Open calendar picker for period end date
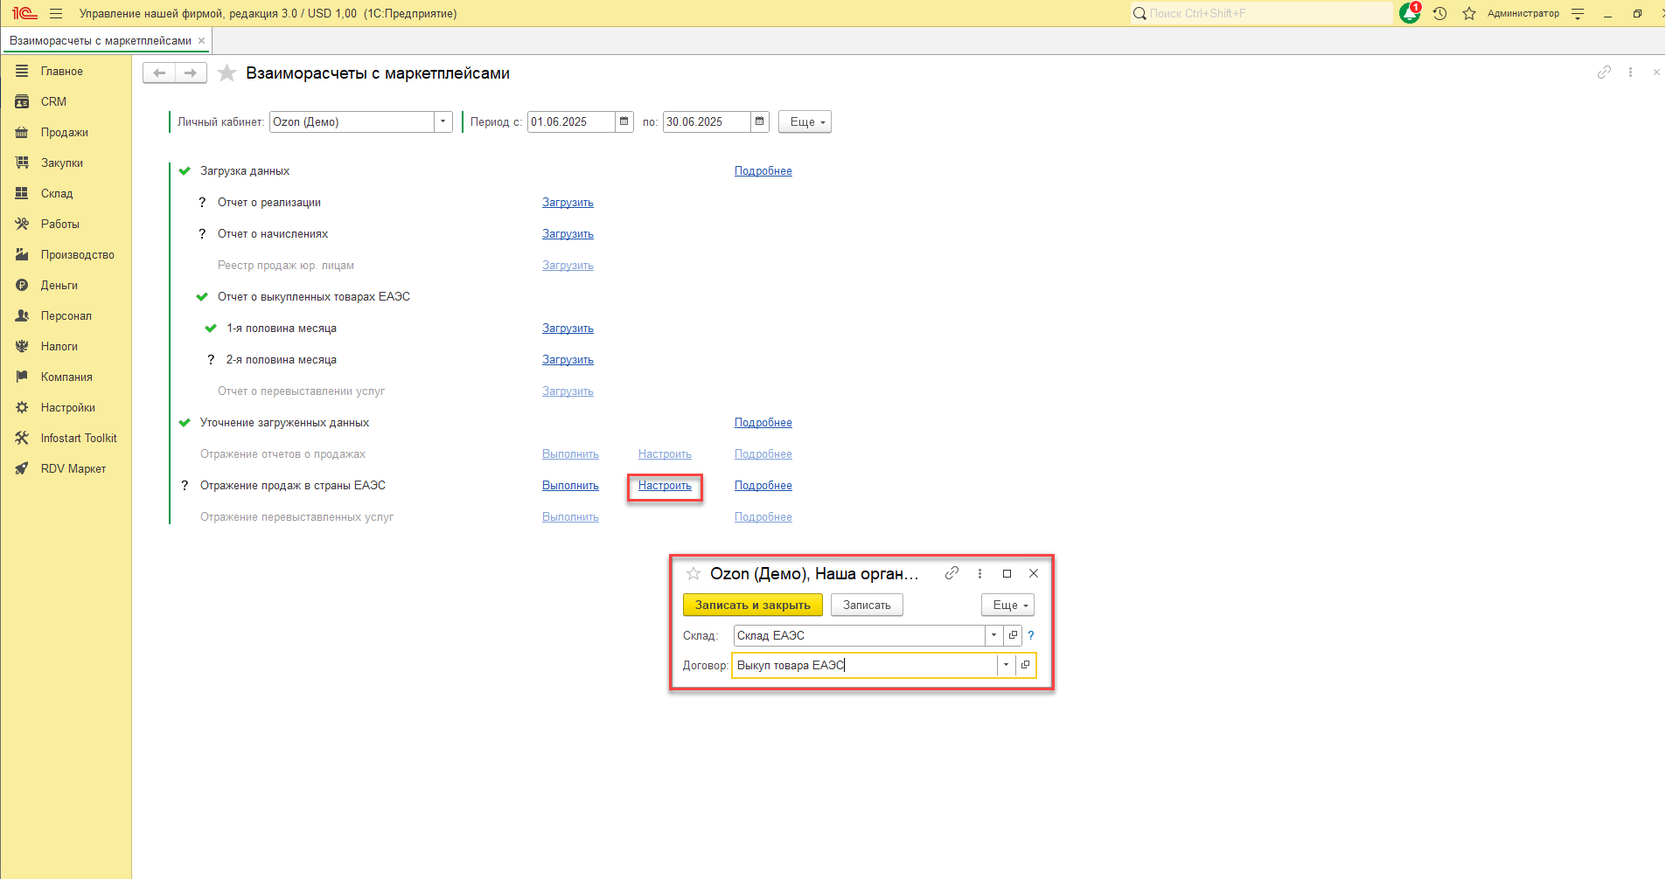Viewport: 1666px width, 879px height. pos(759,121)
